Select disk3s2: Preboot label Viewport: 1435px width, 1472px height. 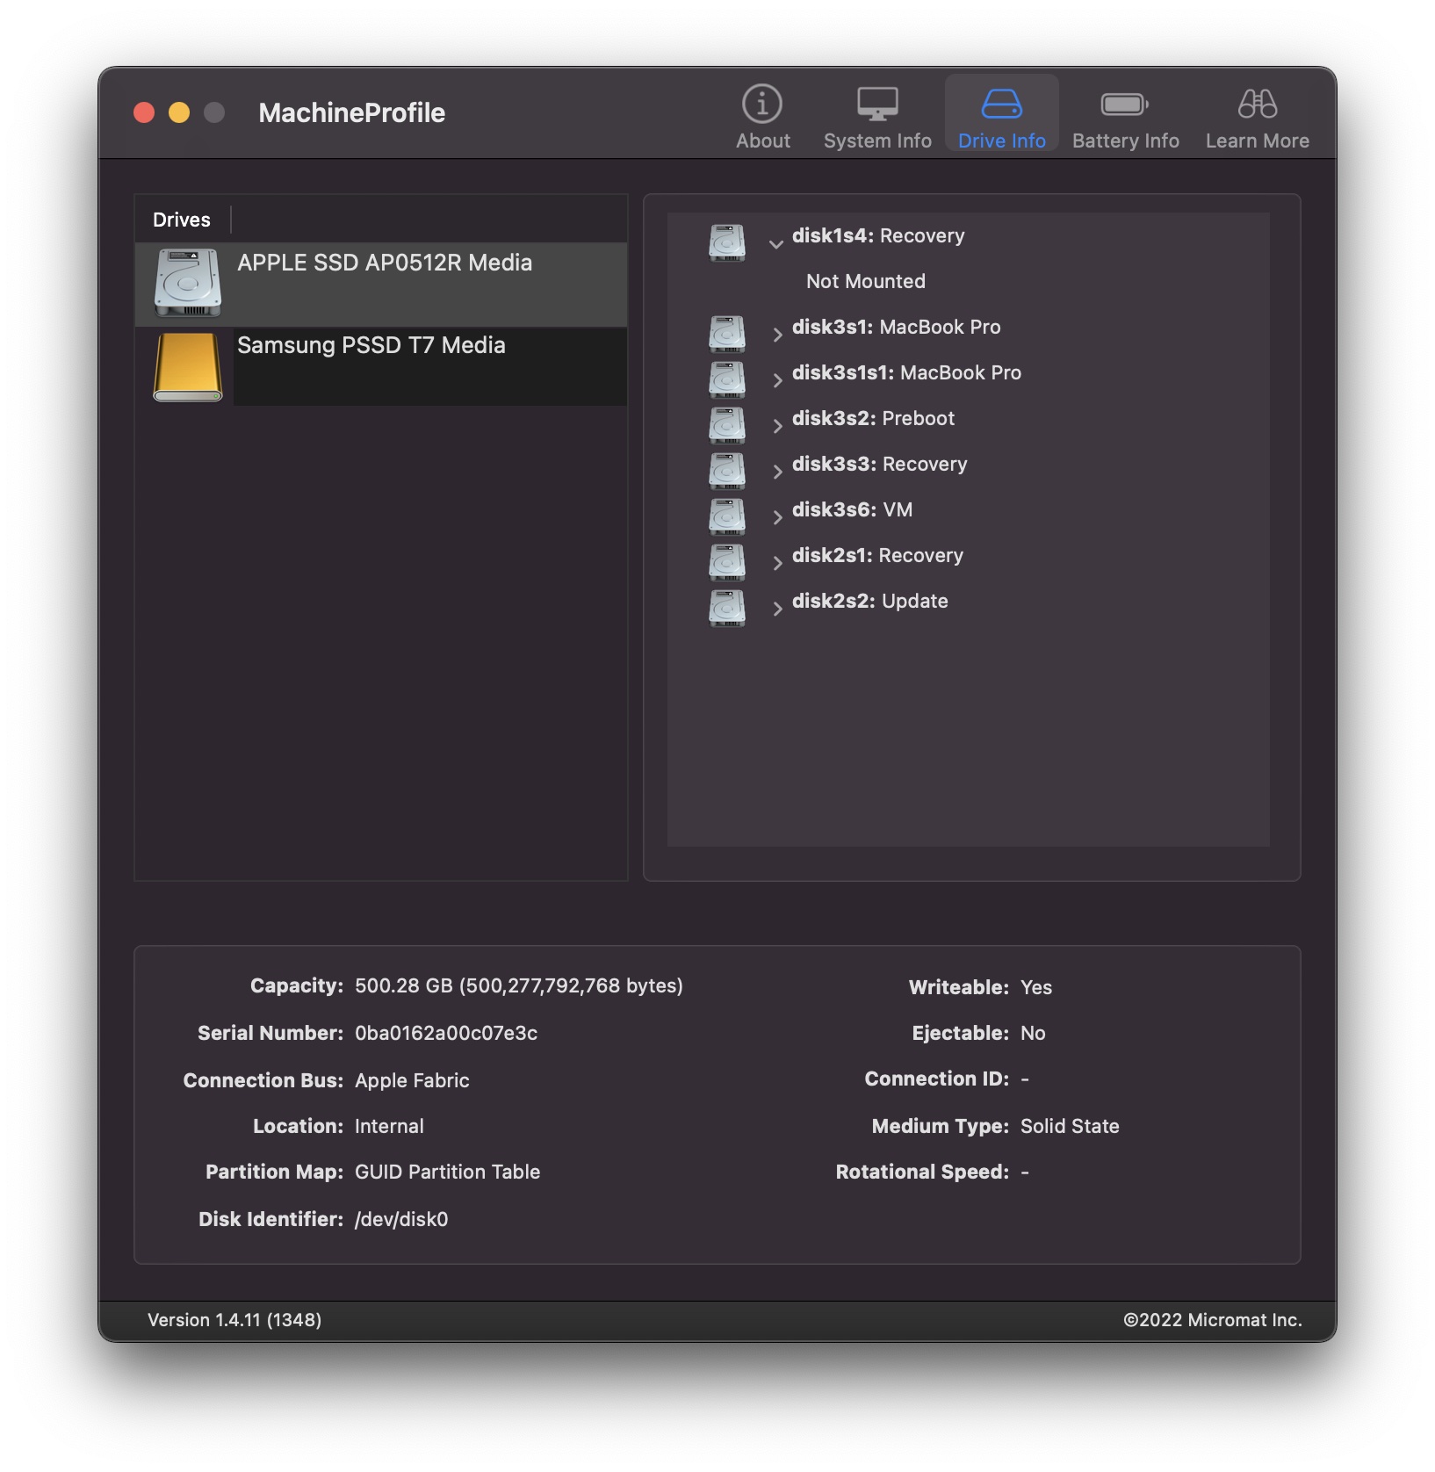(x=873, y=418)
